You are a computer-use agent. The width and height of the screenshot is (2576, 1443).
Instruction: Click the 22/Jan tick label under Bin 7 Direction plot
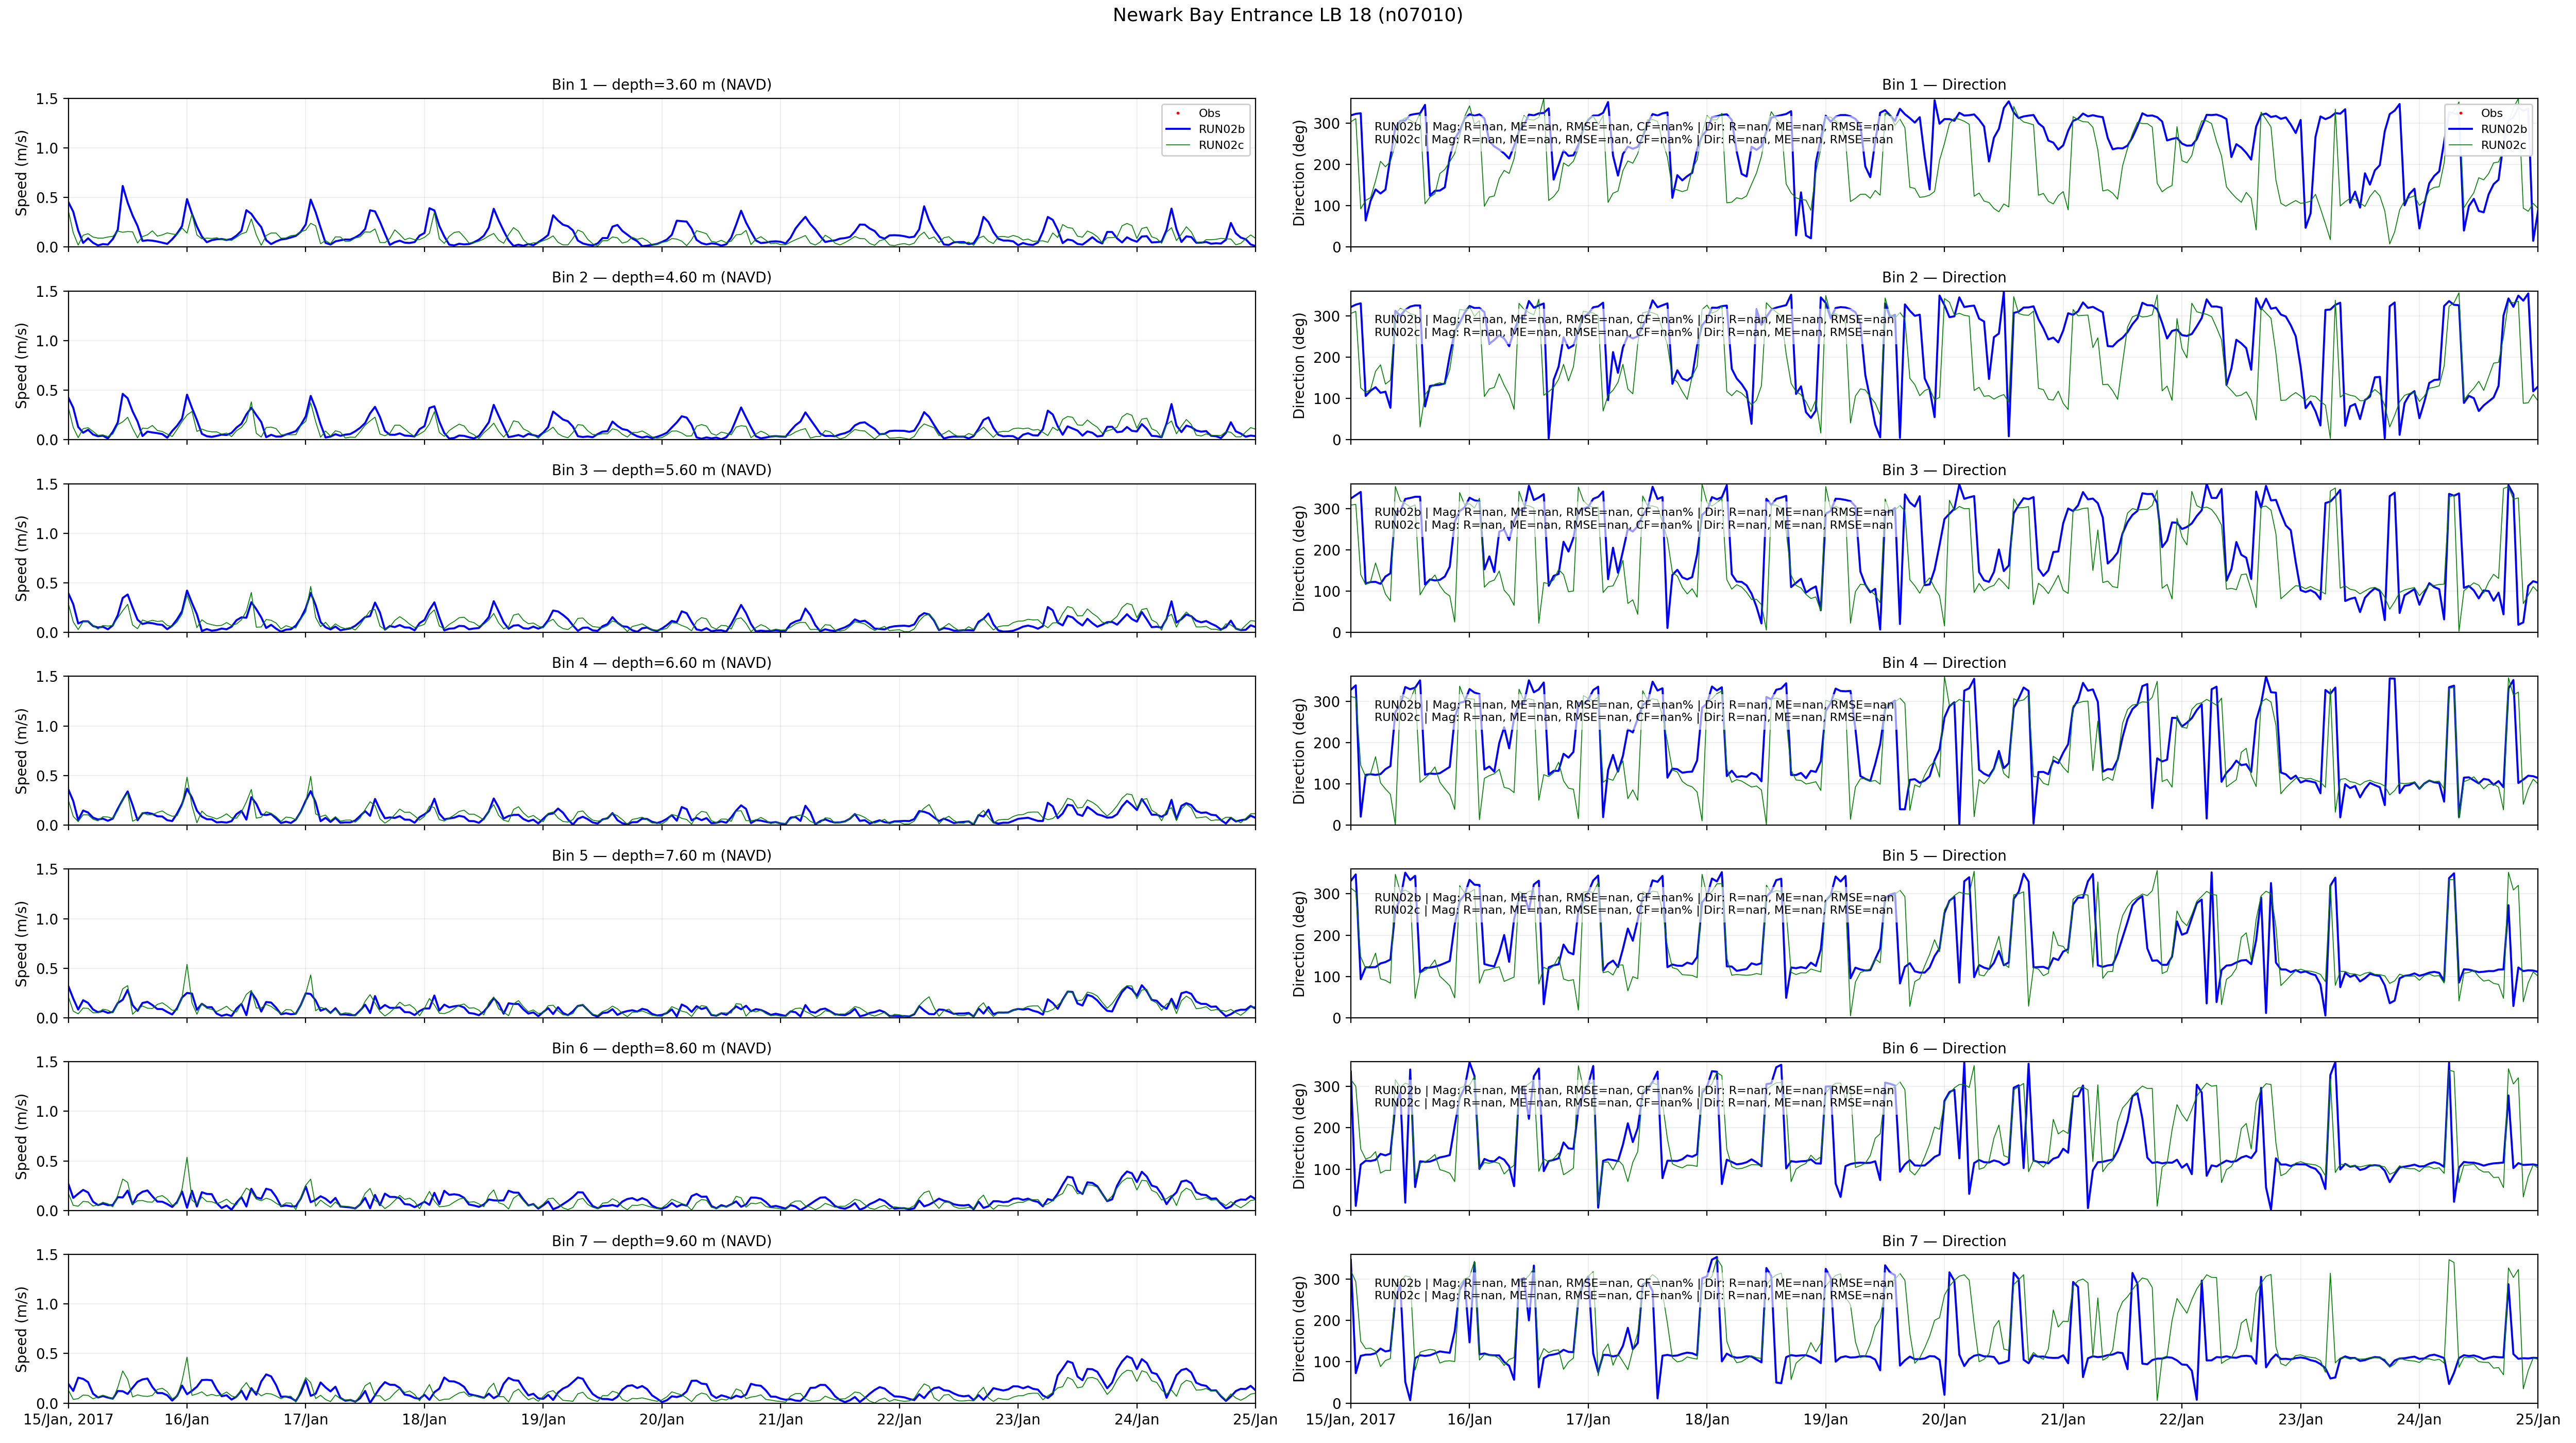[x=2181, y=1419]
